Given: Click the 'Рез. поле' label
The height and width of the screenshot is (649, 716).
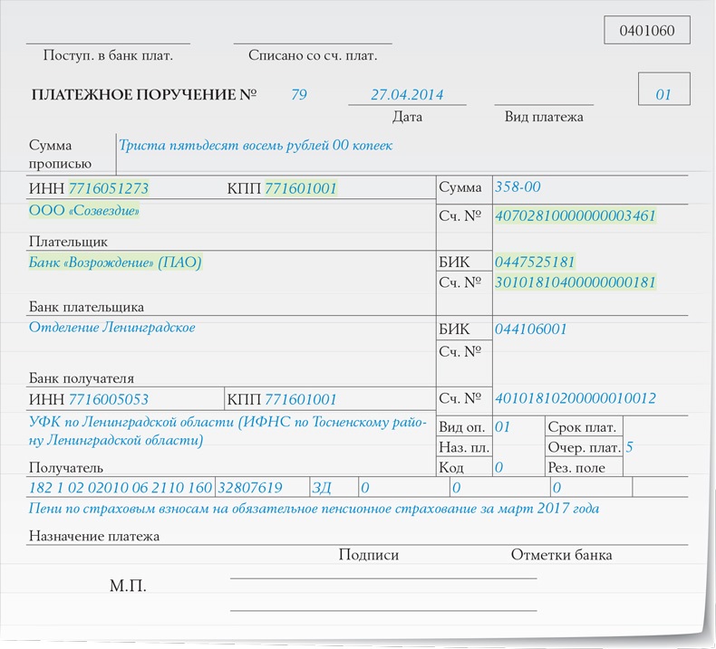Looking at the screenshot, I should coord(576,467).
